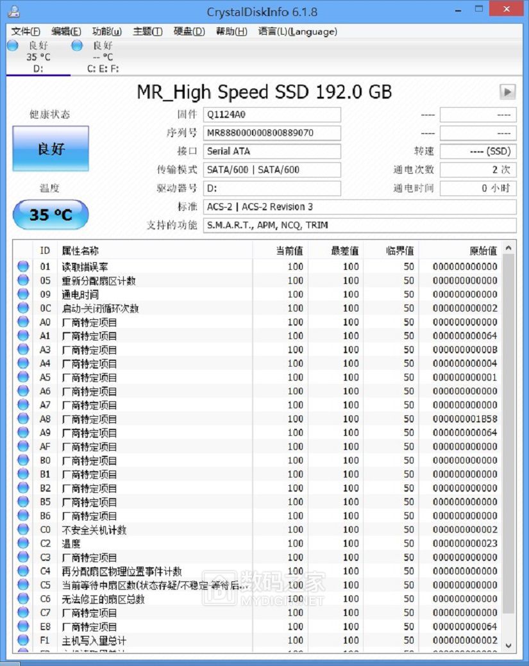Click the status orb for disk D:

coord(12,46)
